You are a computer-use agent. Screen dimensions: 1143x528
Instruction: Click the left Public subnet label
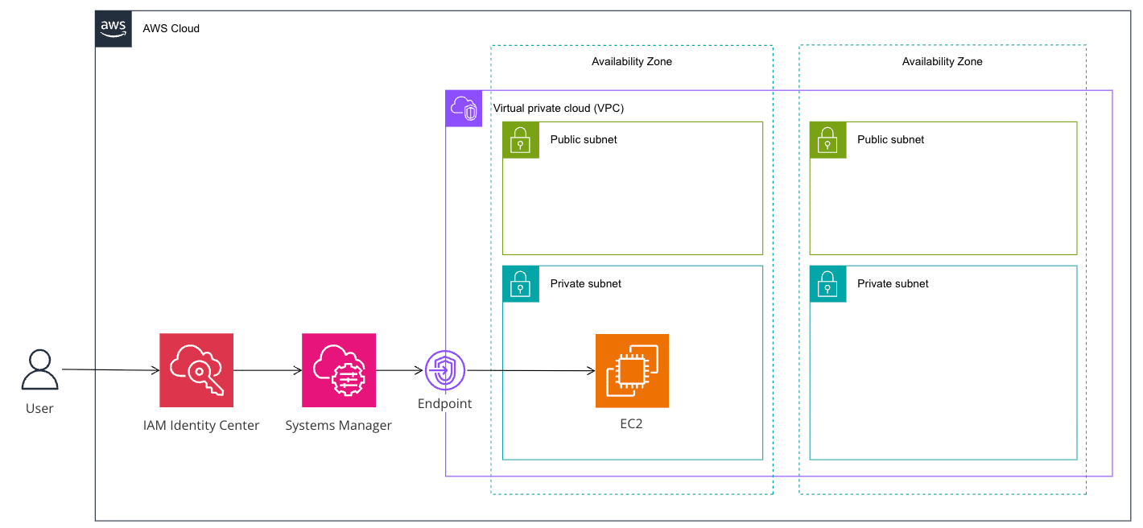[584, 139]
